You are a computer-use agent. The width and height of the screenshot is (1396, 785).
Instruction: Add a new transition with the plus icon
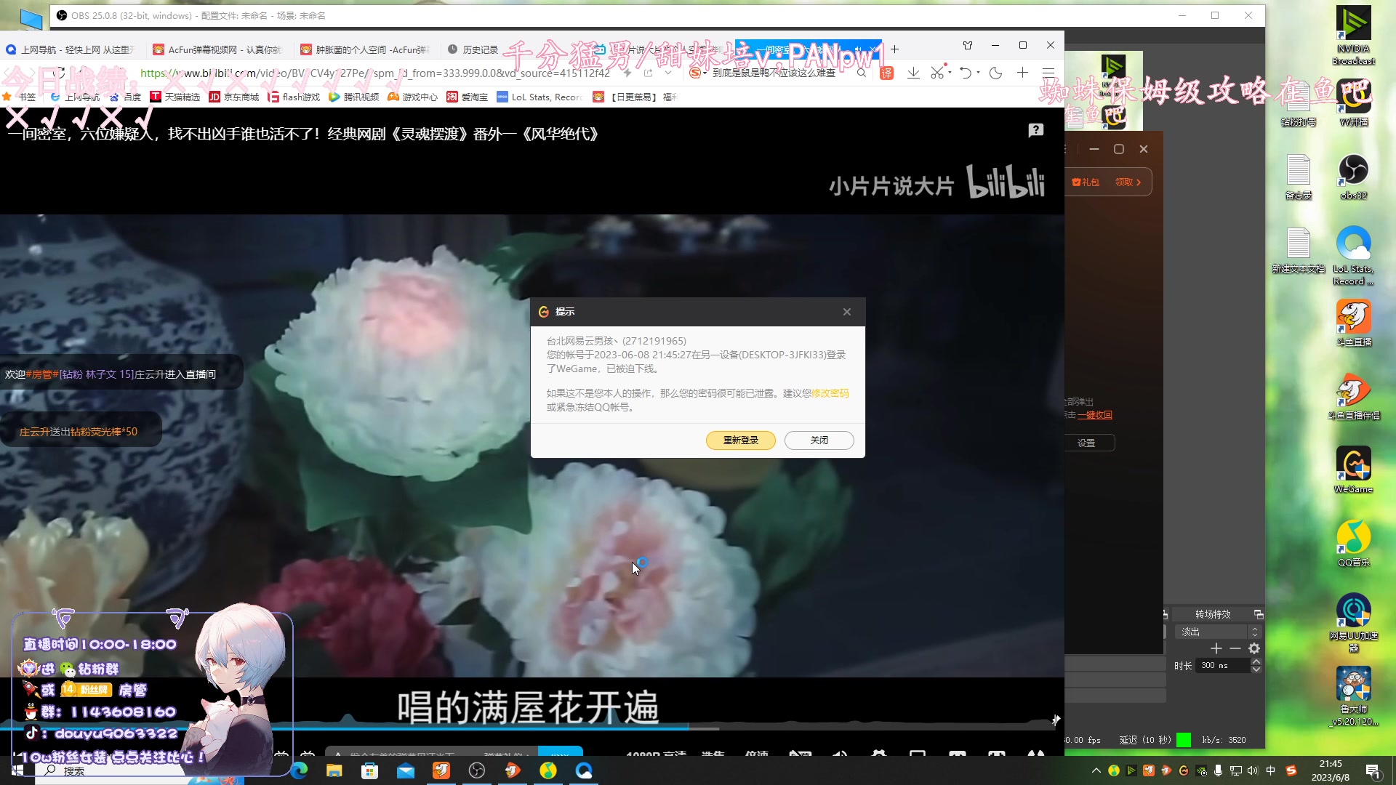click(1216, 649)
